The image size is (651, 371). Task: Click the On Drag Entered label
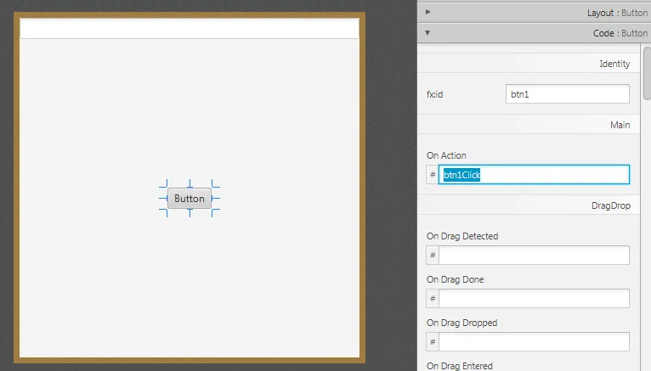[x=460, y=366]
